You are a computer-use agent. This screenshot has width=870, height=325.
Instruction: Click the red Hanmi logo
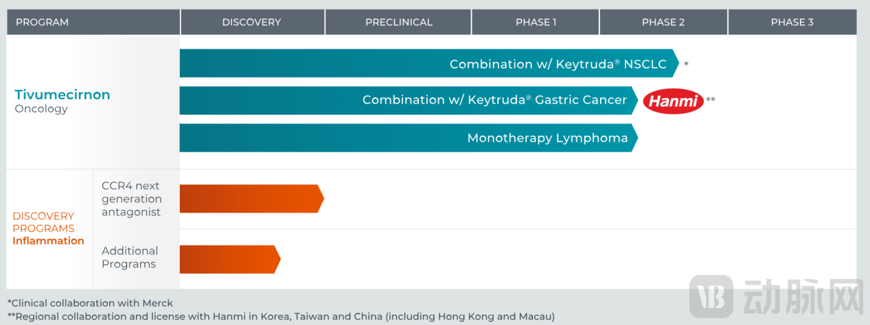tap(673, 101)
